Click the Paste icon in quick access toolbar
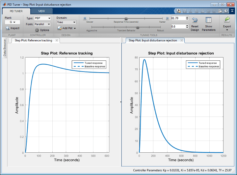The width and height of the screenshot is (237, 175). point(202,11)
